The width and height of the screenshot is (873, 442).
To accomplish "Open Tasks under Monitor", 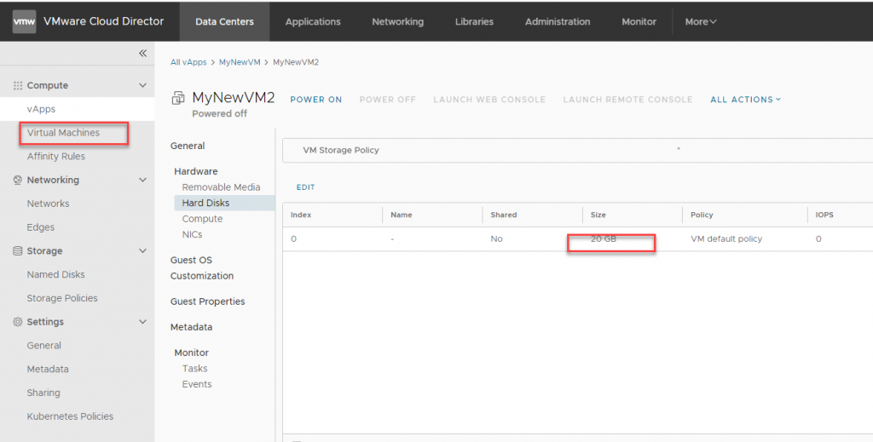I will (x=195, y=369).
